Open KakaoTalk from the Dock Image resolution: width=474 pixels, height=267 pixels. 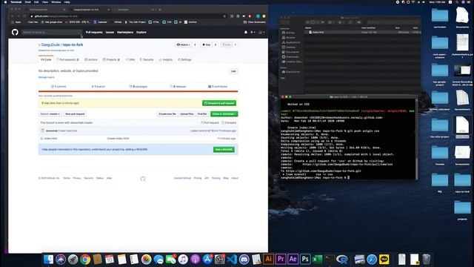click(384, 260)
